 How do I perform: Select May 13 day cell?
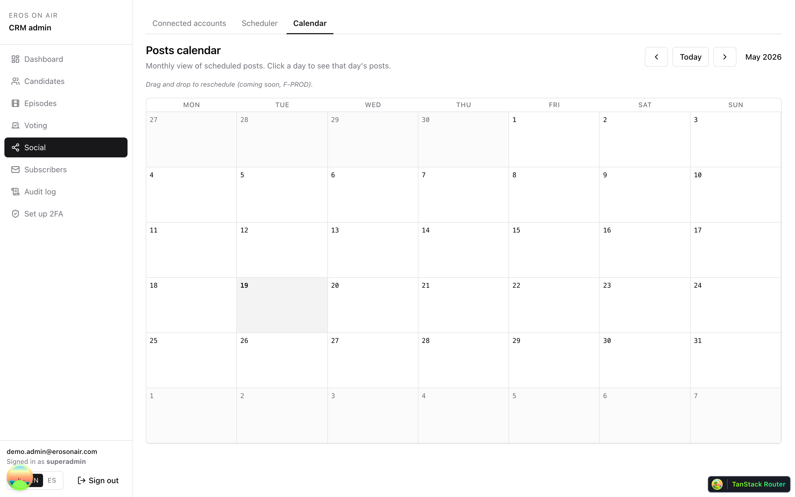click(373, 250)
